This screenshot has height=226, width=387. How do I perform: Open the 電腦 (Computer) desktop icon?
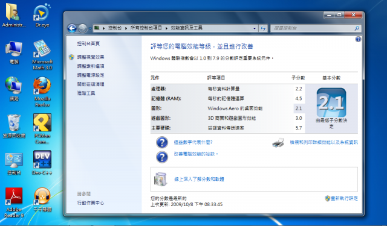click(x=13, y=52)
